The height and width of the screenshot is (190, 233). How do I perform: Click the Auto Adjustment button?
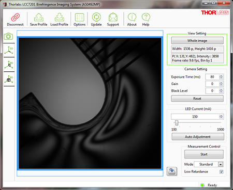pyautogui.click(x=198, y=137)
